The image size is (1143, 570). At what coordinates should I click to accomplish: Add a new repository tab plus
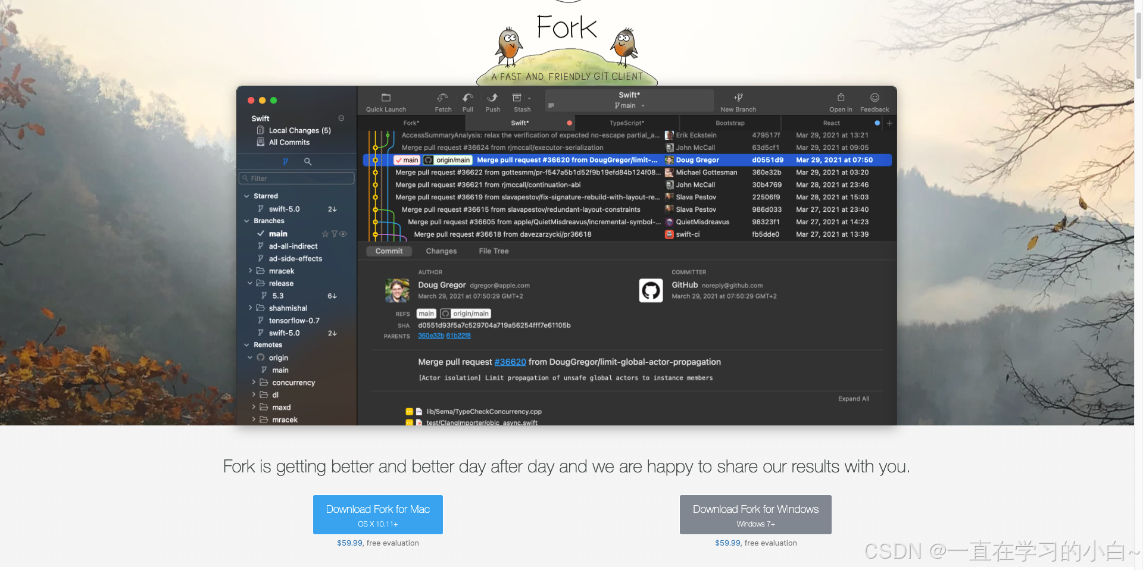pos(889,123)
